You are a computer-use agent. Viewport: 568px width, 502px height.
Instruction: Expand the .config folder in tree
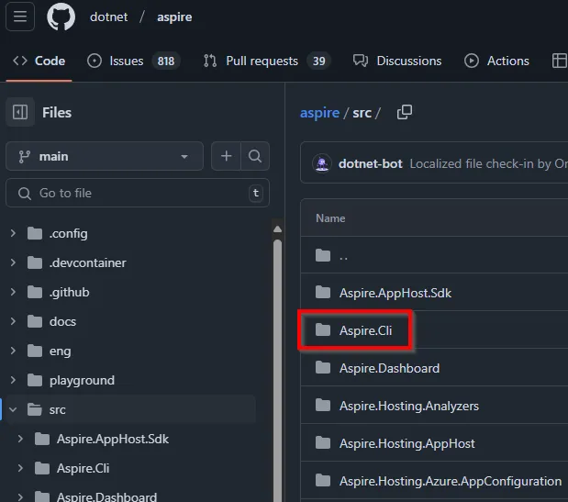point(13,233)
